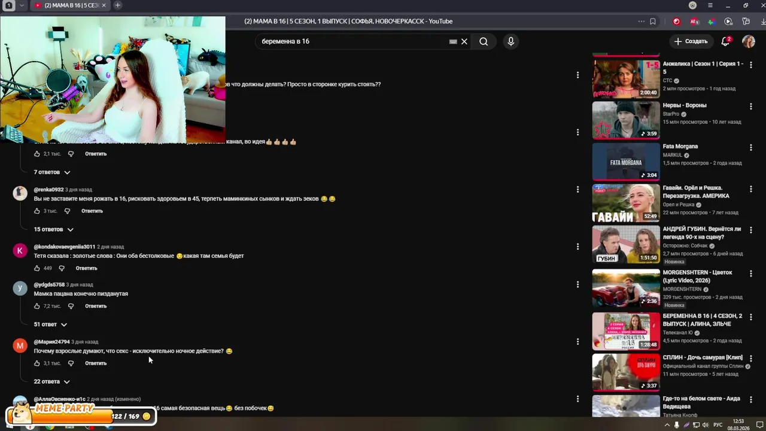Image resolution: width=766 pixels, height=431 pixels.
Task: Open 'БЕРЕМЕННА В 16 | 4 СЕЗОН' video thumbnail
Action: tap(626, 331)
